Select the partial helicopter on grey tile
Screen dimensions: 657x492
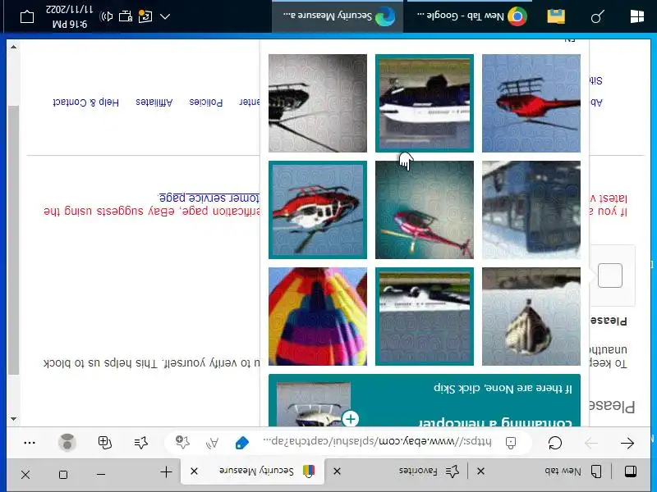click(318, 103)
